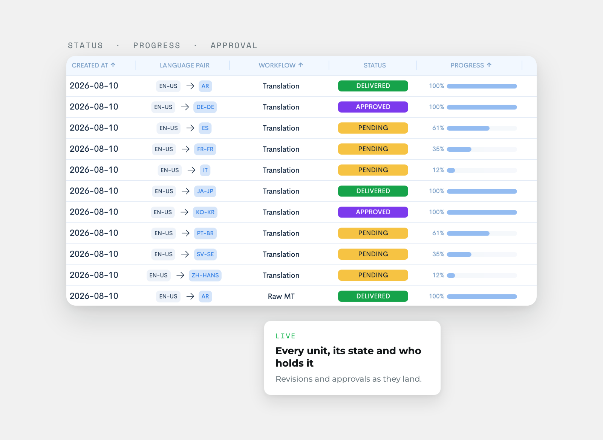Select the PT-BR target language tag
603x440 pixels.
(205, 233)
